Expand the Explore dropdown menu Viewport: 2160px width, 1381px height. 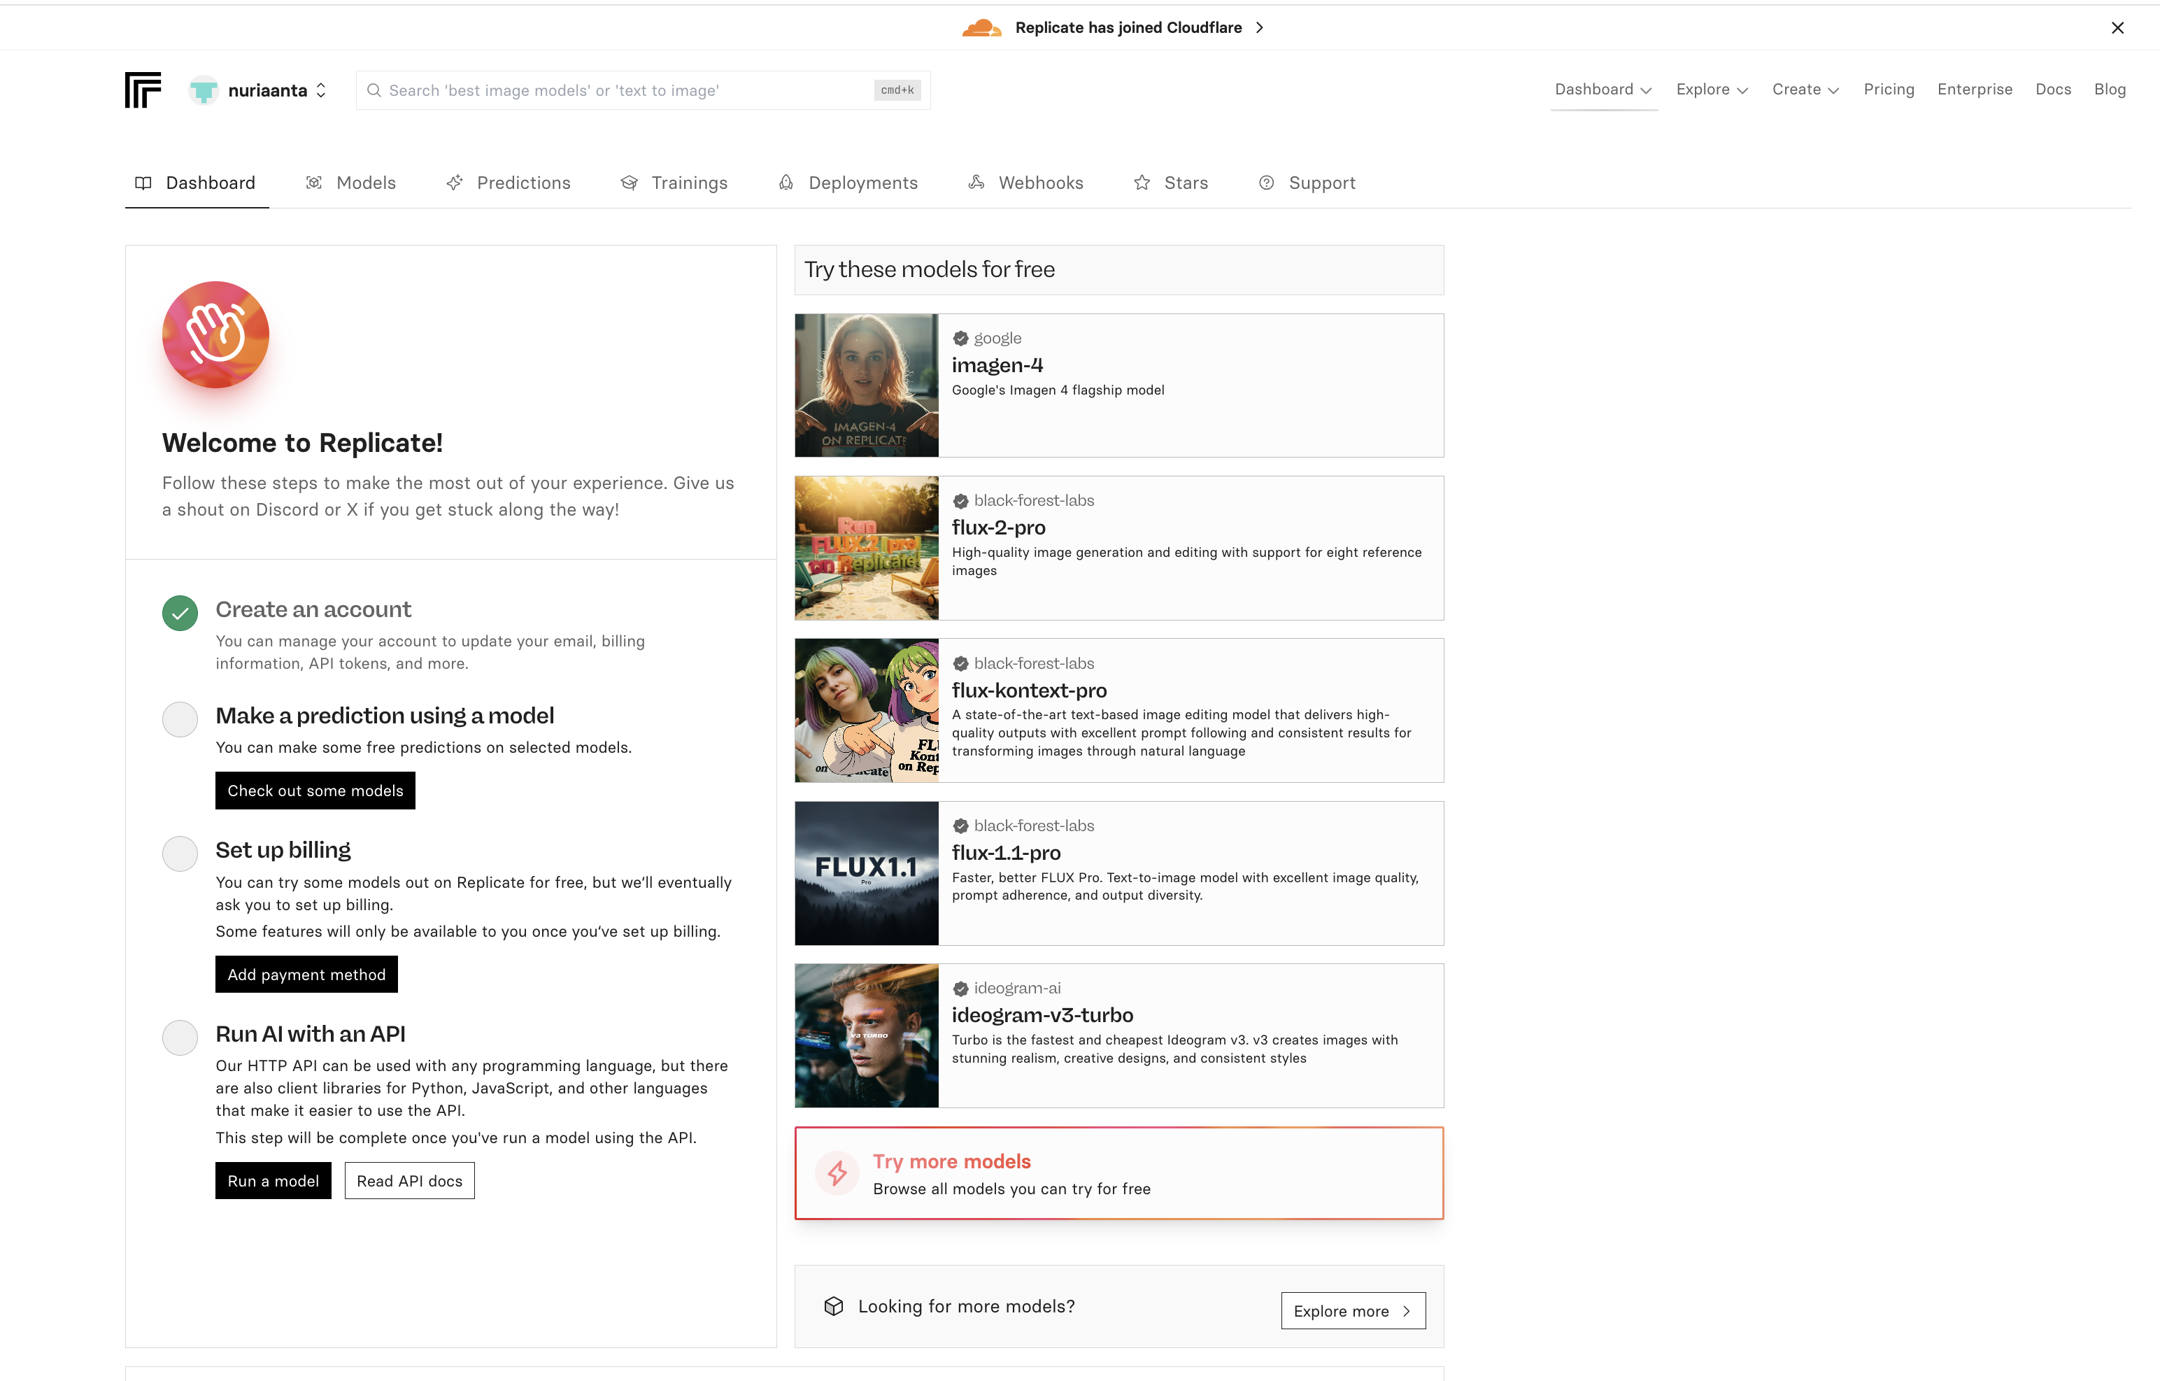click(x=1712, y=89)
